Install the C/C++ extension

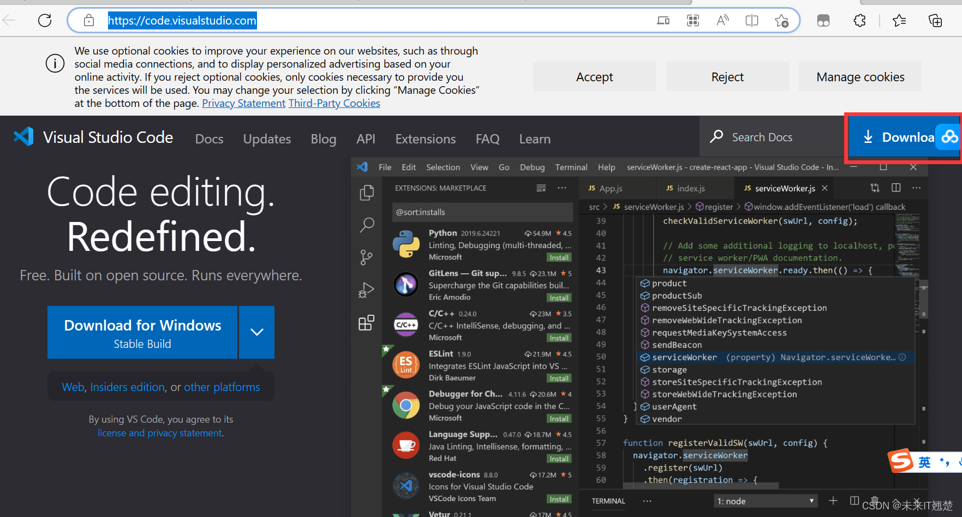(x=559, y=338)
